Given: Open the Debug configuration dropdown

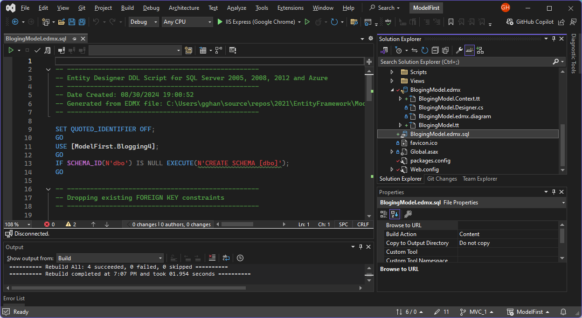Looking at the screenshot, I should [143, 22].
